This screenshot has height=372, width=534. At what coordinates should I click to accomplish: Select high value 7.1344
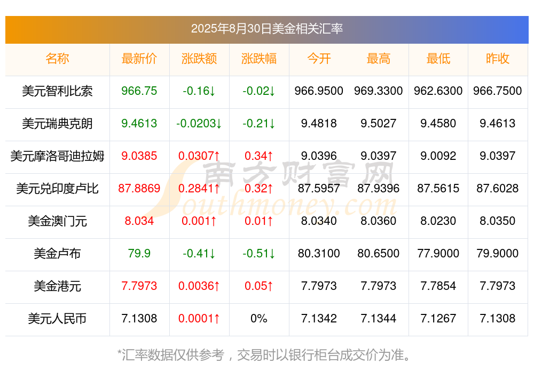(379, 319)
